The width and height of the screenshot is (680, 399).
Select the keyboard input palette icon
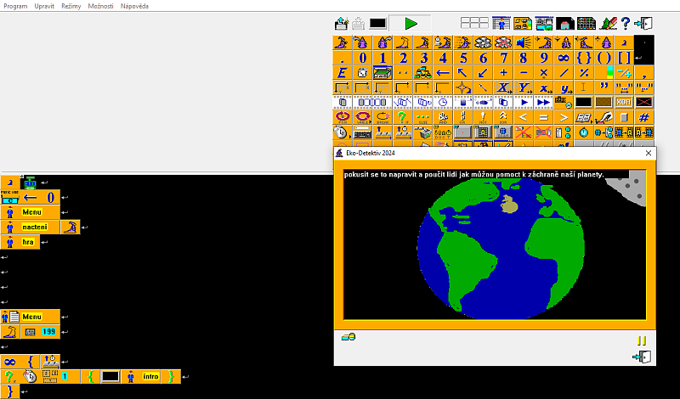pyautogui.click(x=362, y=132)
